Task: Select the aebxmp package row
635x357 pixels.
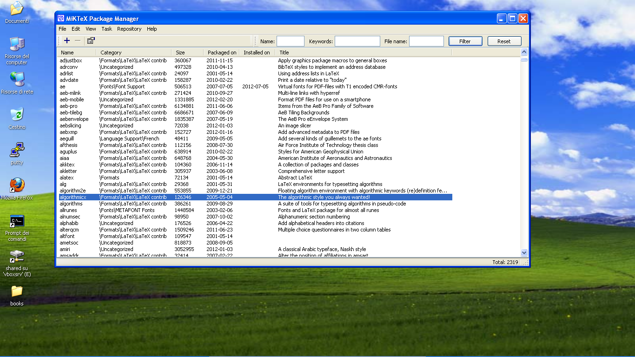Action: (255, 132)
